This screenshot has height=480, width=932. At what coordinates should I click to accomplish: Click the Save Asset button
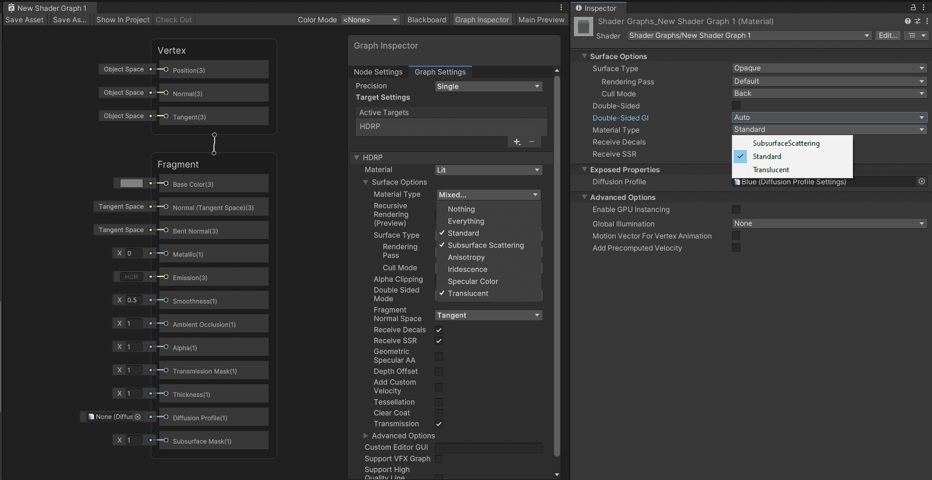click(x=24, y=19)
